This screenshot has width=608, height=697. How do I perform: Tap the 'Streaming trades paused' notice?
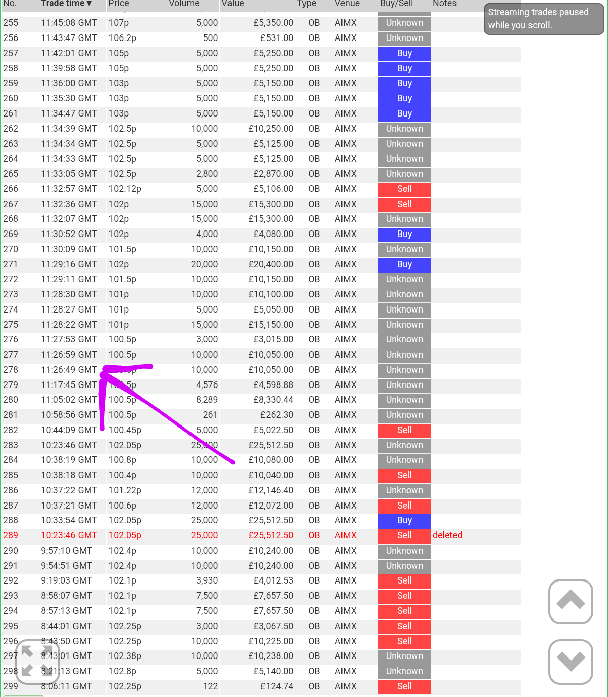(544, 19)
